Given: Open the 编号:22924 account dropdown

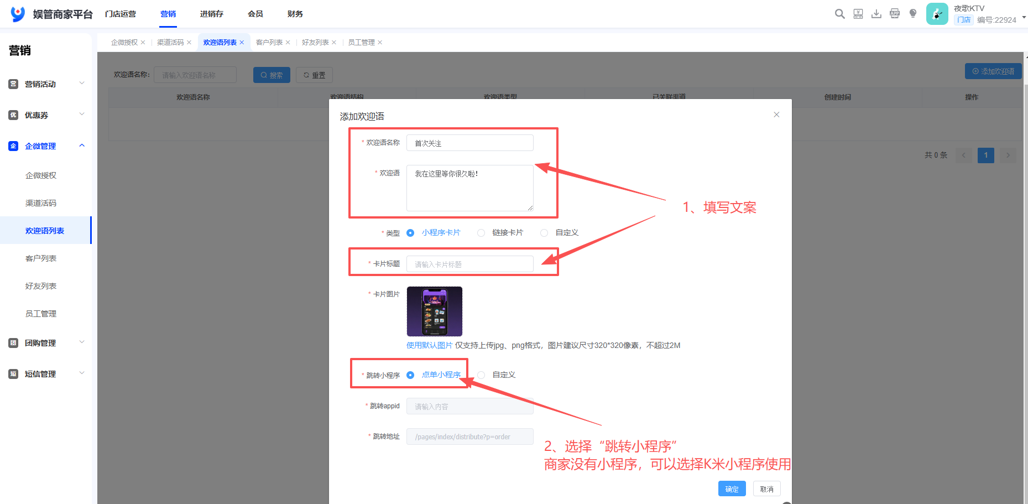Looking at the screenshot, I should coord(1022,17).
